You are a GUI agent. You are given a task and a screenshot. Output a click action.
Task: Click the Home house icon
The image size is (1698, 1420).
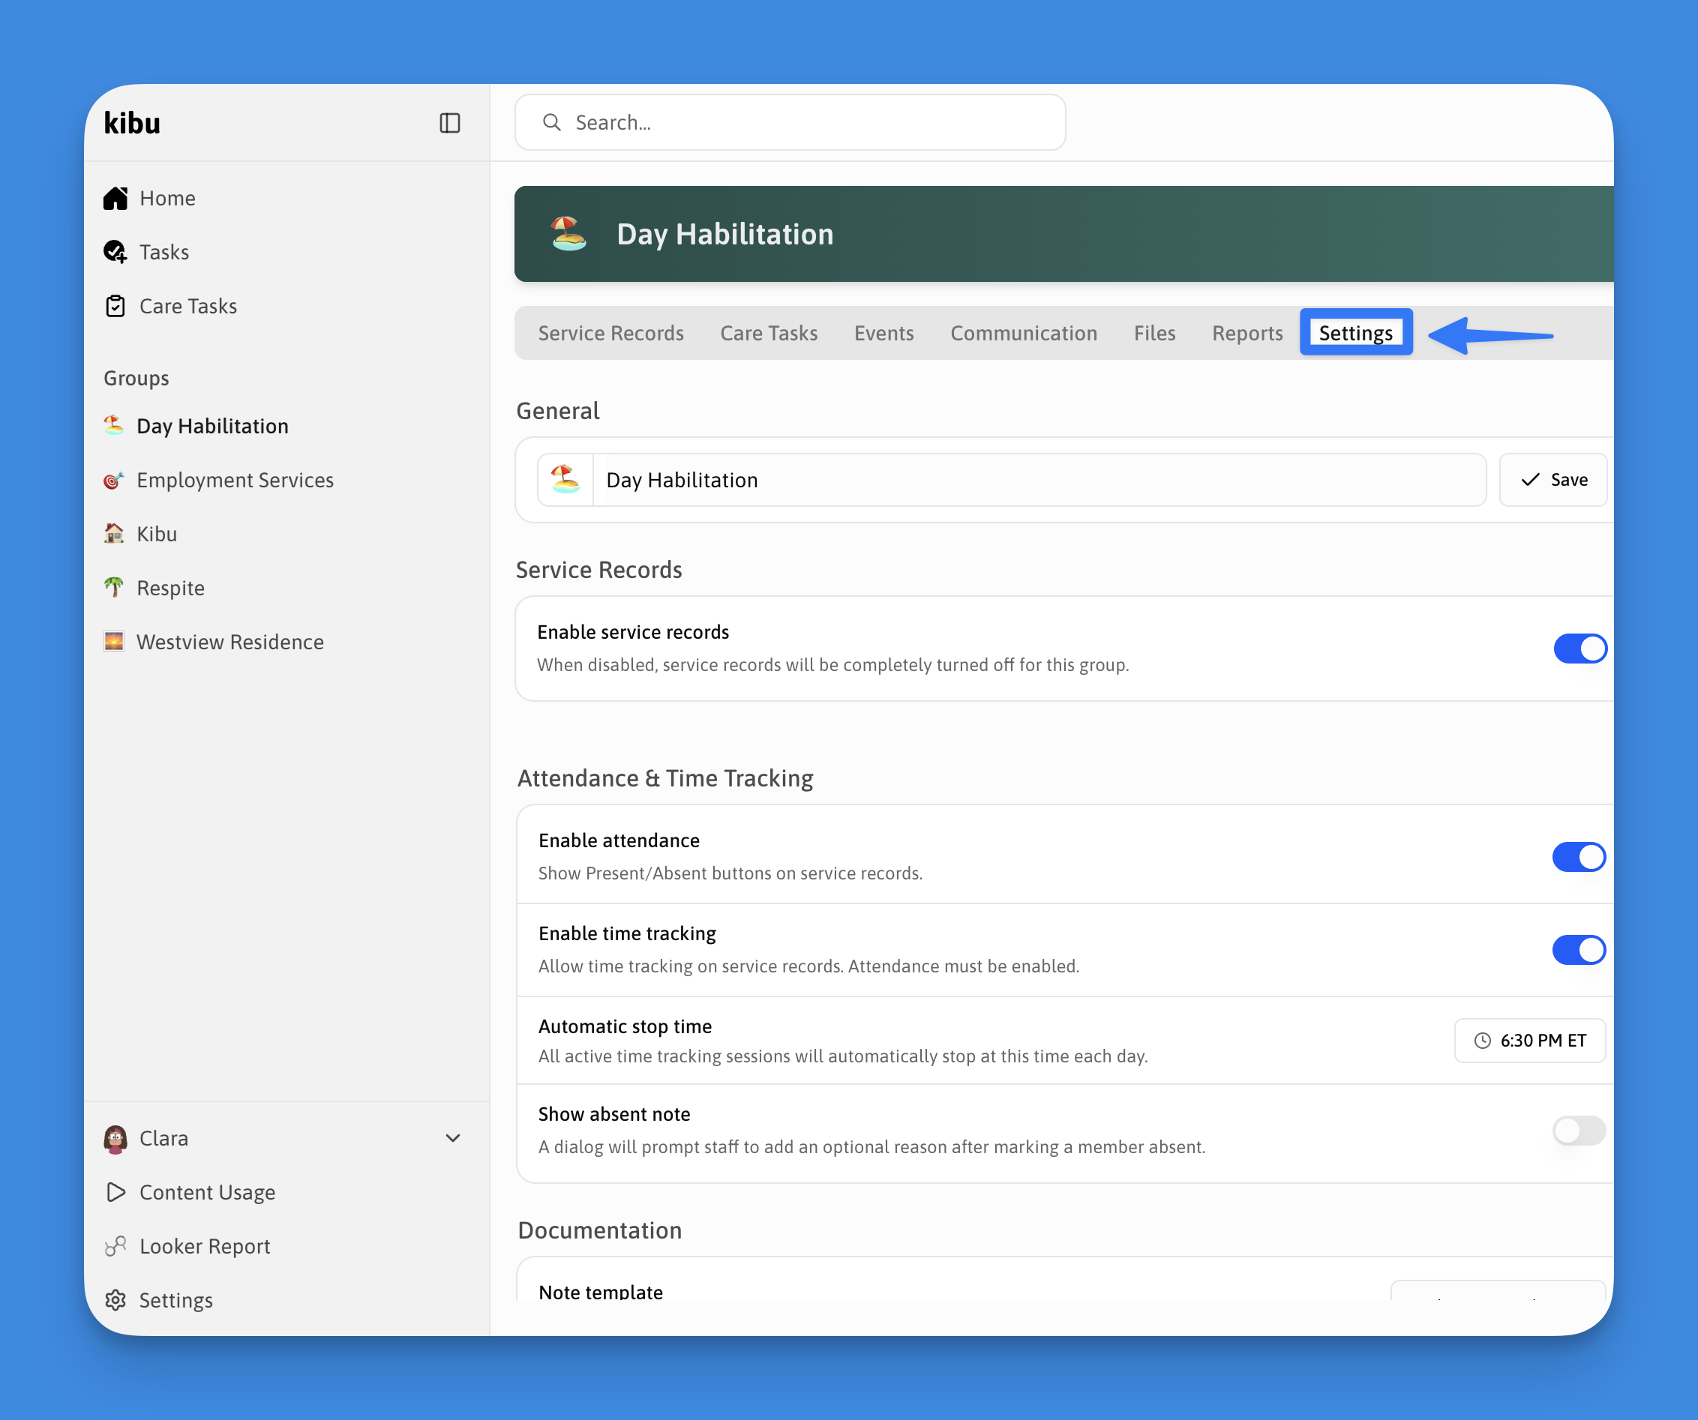[x=115, y=198]
